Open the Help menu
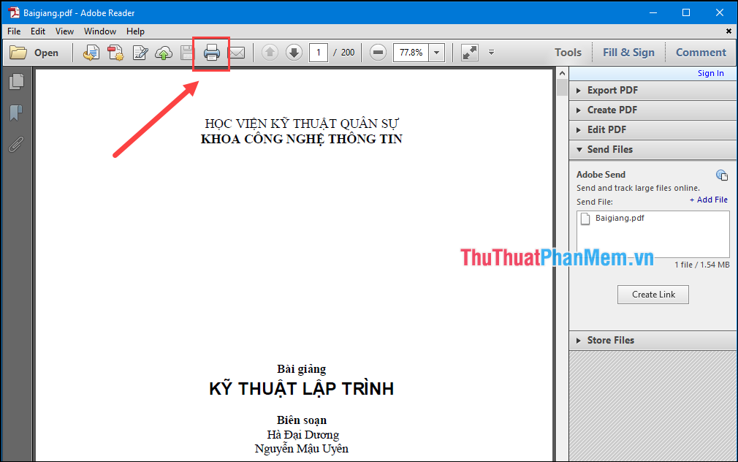Viewport: 738px width, 462px height. (x=135, y=31)
